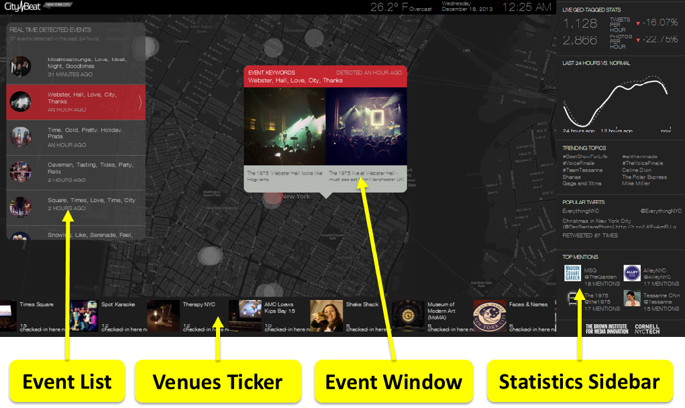685x408 pixels.
Task: Open the @AlleyNYC handle in Top Mentions
Action: click(x=657, y=277)
